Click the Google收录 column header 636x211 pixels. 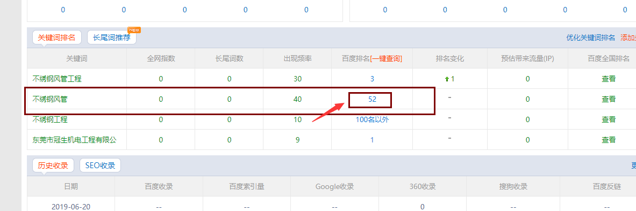(334, 186)
